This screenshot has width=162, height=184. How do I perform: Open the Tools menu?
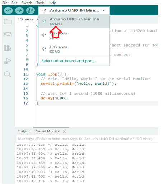click(40, 3)
